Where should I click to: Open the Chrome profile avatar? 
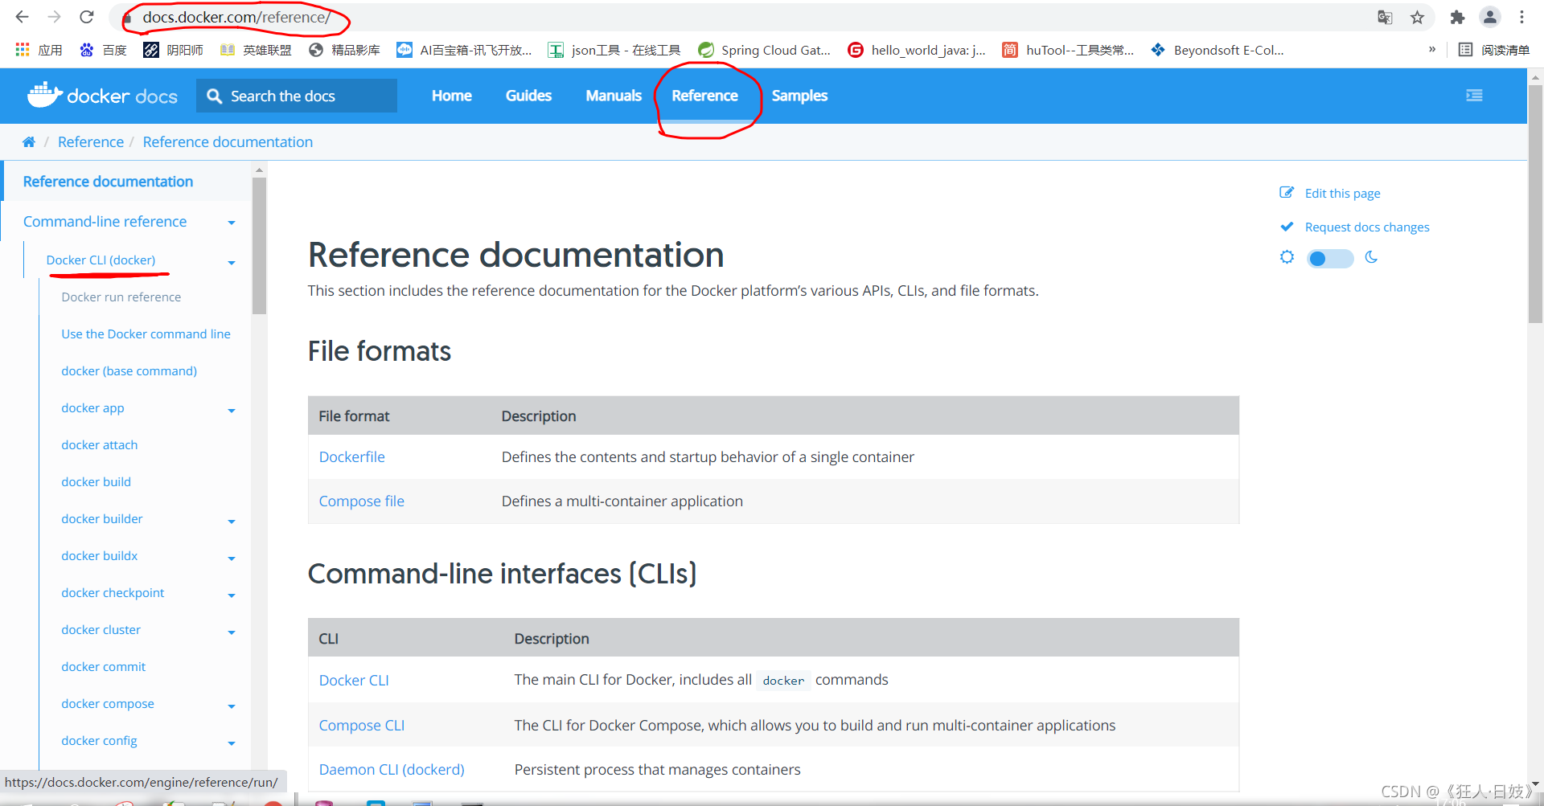(1490, 17)
